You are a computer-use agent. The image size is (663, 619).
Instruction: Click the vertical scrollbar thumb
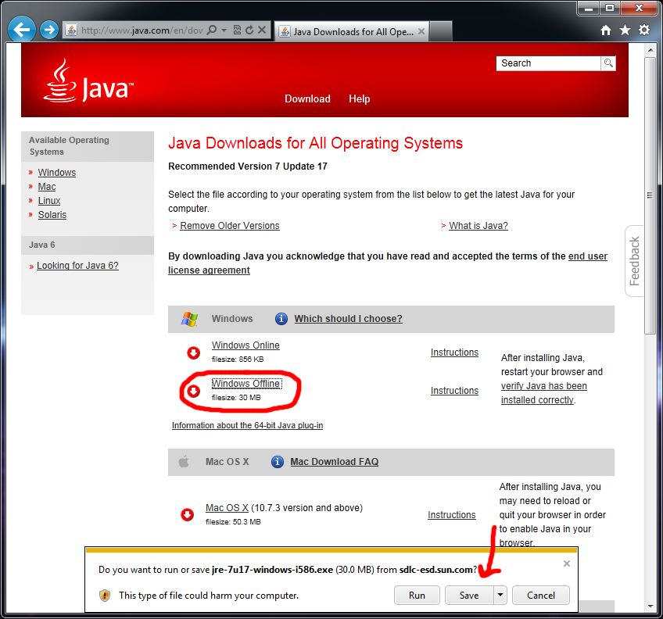click(x=650, y=195)
